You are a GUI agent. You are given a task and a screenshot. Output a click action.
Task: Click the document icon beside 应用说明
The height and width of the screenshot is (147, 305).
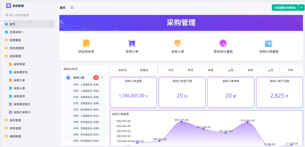coord(6,32)
